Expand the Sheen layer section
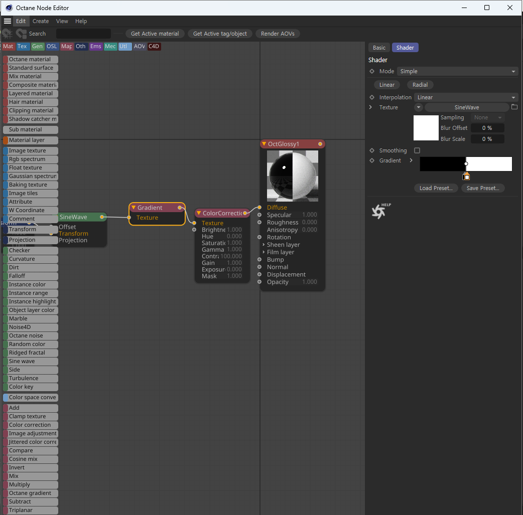 264,245
